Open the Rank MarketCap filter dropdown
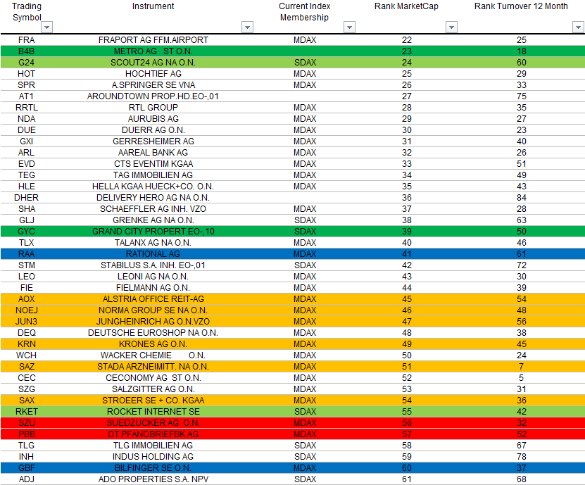The image size is (585, 485). pos(451,27)
